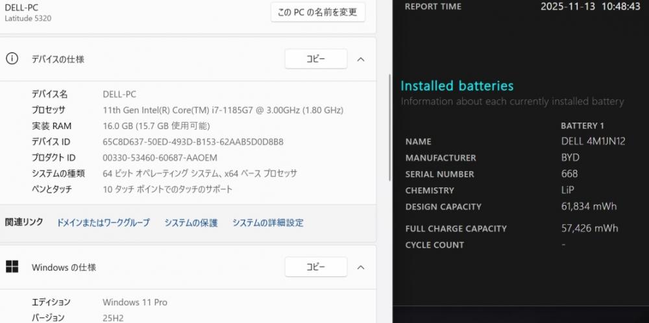Screen dimensions: 649x323
Task: Click the Windows の仕様 section title
Action: pyautogui.click(x=64, y=268)
